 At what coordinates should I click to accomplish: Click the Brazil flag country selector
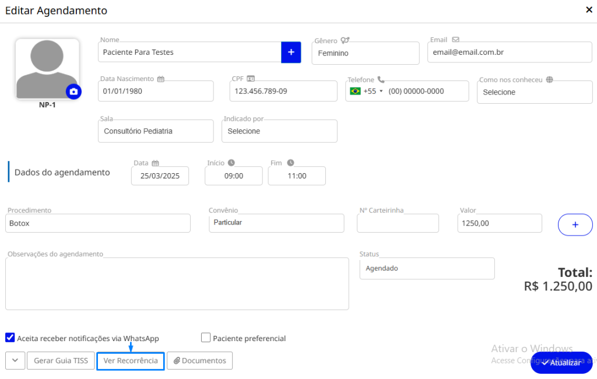(x=355, y=92)
